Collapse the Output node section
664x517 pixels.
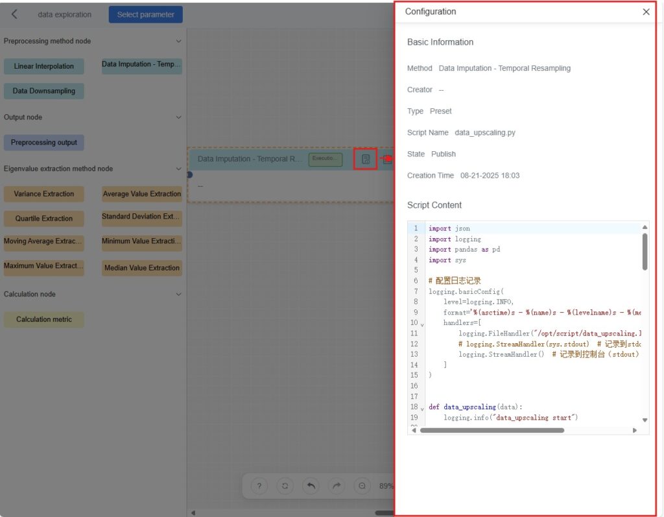179,117
